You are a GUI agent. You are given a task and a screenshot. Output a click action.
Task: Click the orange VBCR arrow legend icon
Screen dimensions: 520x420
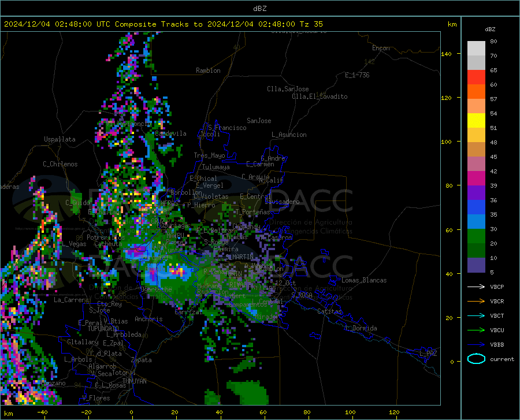click(x=476, y=302)
